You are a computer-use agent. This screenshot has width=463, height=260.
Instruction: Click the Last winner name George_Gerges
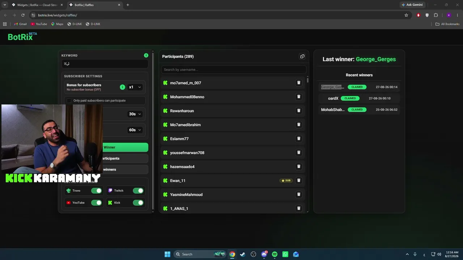(x=376, y=59)
